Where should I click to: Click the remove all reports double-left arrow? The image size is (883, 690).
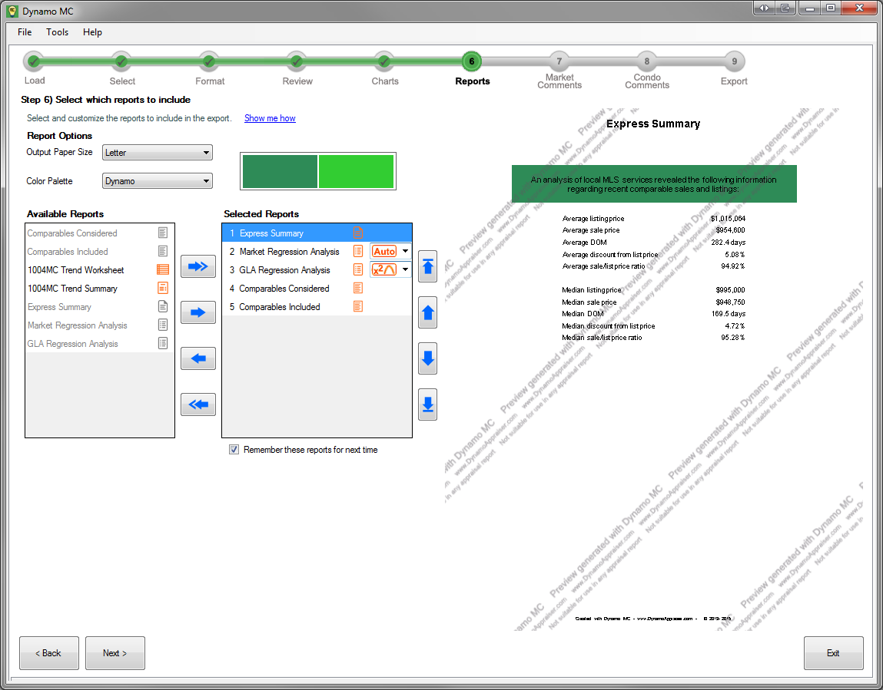click(x=198, y=404)
